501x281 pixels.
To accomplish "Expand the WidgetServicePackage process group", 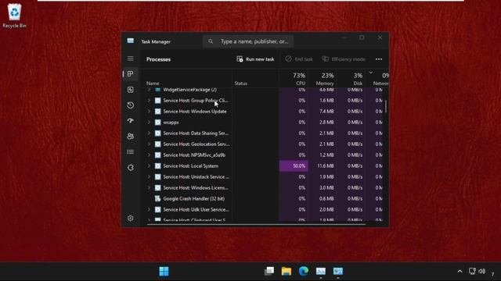I will pos(149,90).
